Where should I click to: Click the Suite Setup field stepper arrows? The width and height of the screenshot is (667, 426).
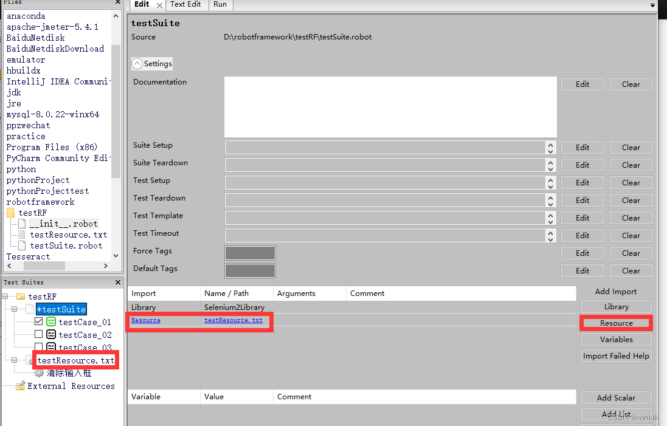point(550,148)
